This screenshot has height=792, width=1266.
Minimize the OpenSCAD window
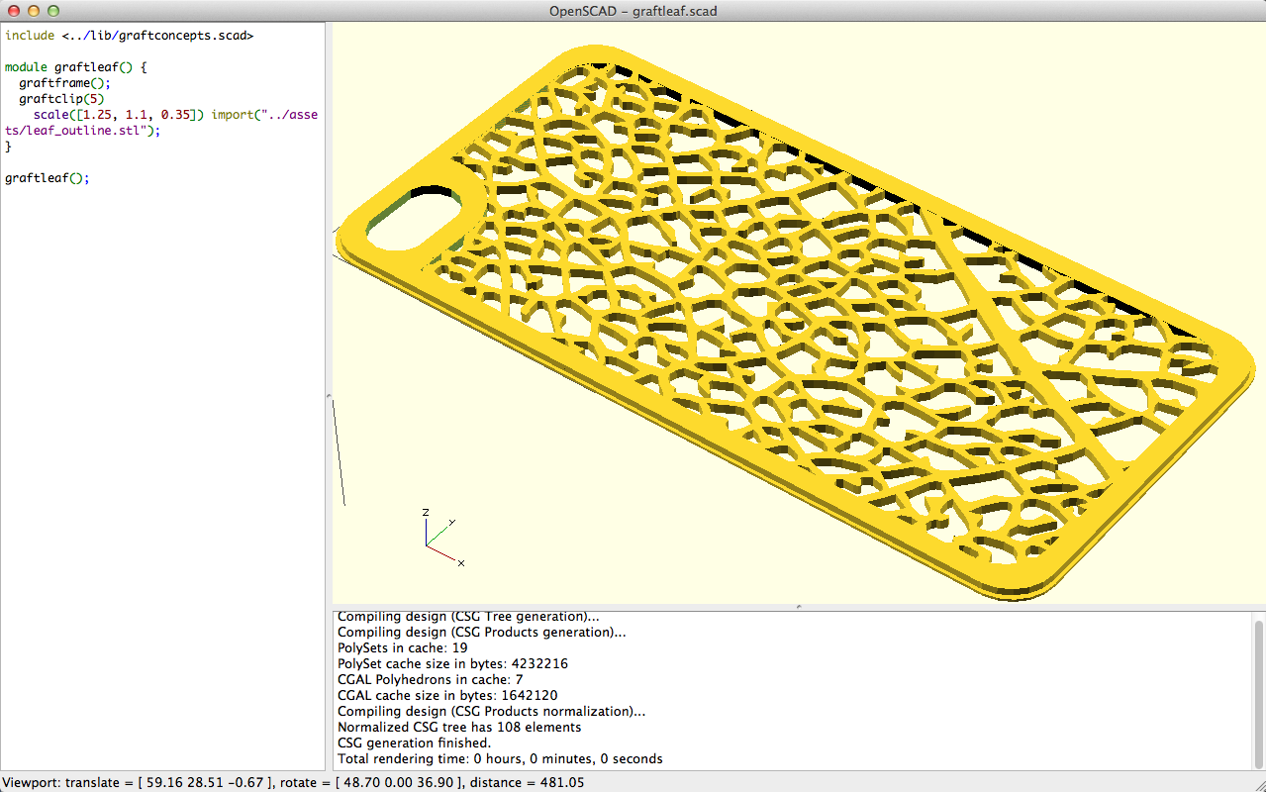click(33, 10)
